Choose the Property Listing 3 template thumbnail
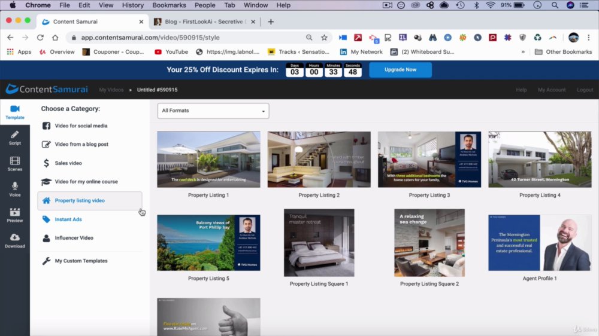 pyautogui.click(x=429, y=160)
